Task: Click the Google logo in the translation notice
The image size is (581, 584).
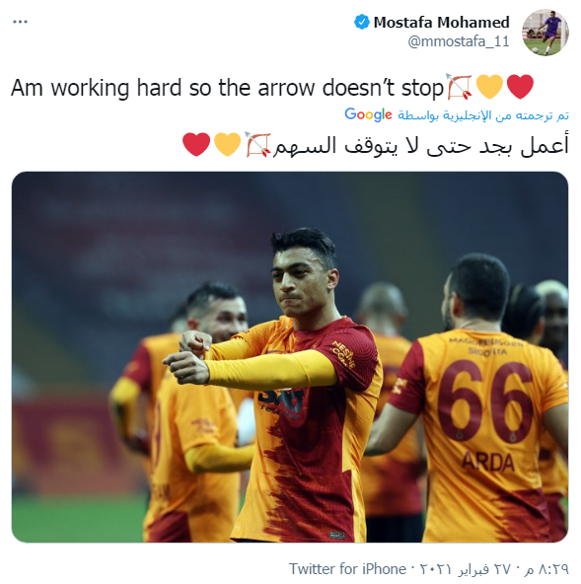Action: (368, 114)
